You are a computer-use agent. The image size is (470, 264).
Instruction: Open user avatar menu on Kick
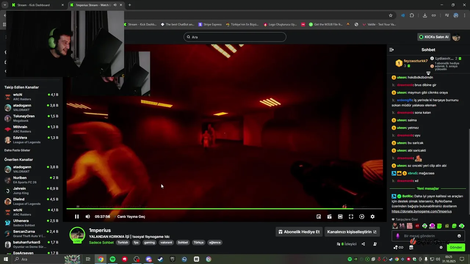tap(456, 37)
